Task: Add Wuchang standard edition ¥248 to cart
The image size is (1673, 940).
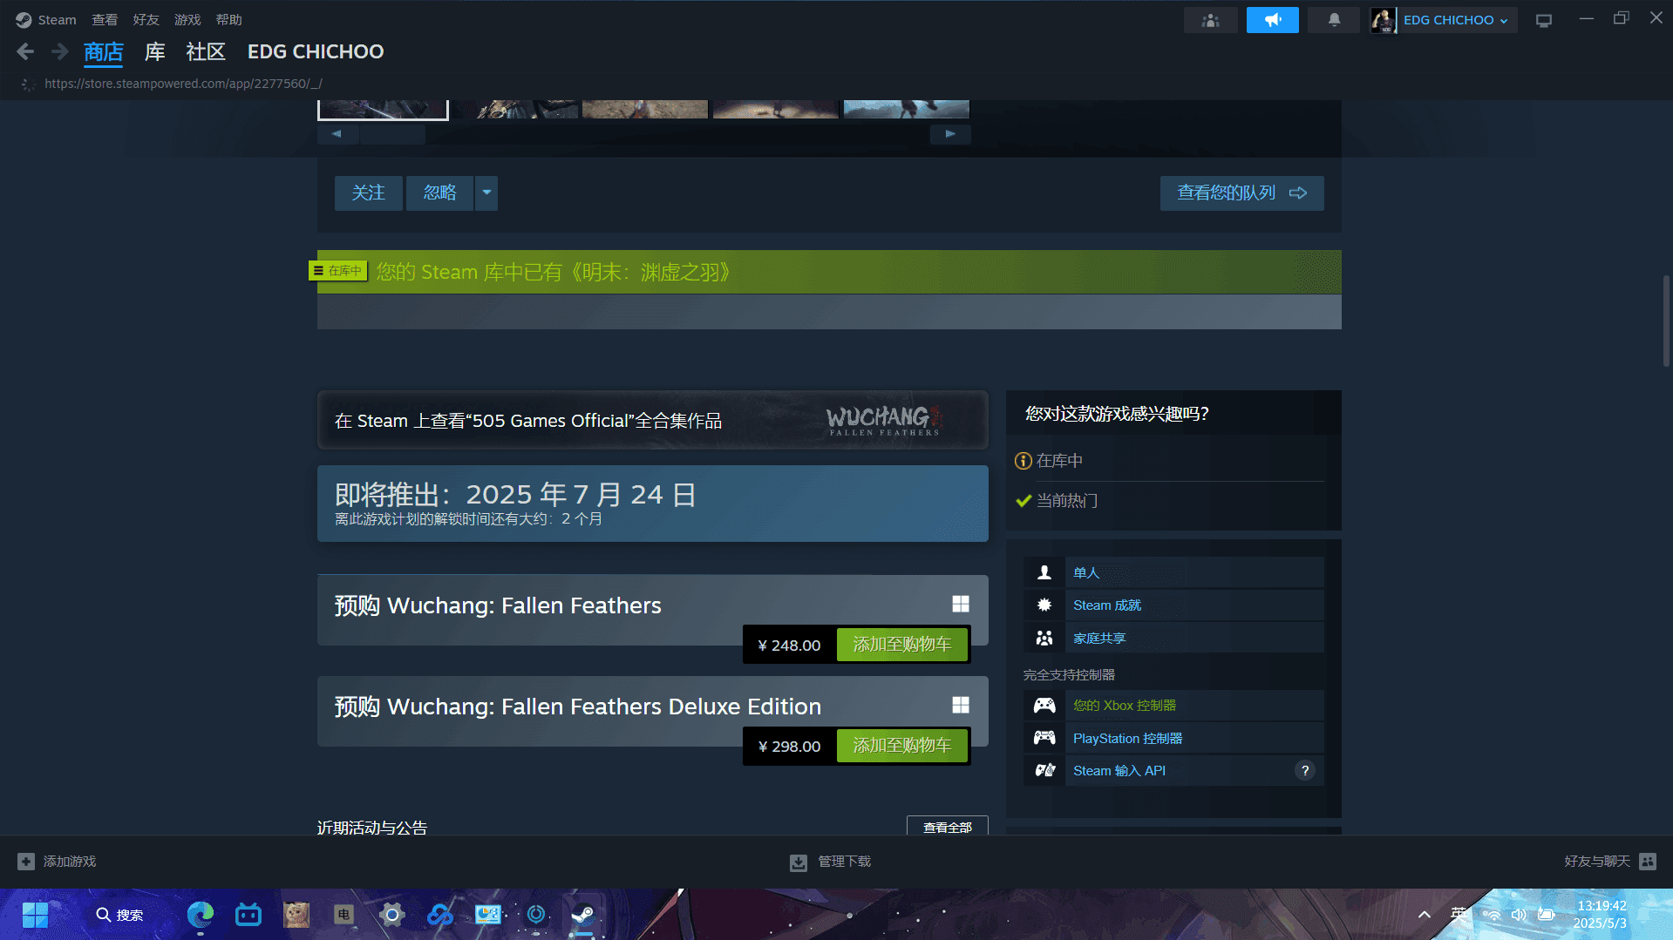Action: (901, 645)
